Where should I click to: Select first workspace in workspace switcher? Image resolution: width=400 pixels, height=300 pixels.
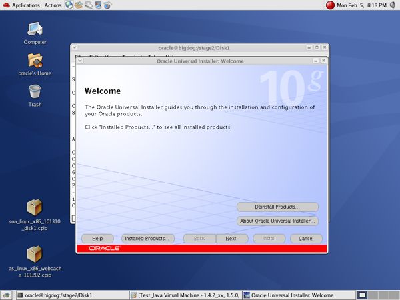(362, 295)
